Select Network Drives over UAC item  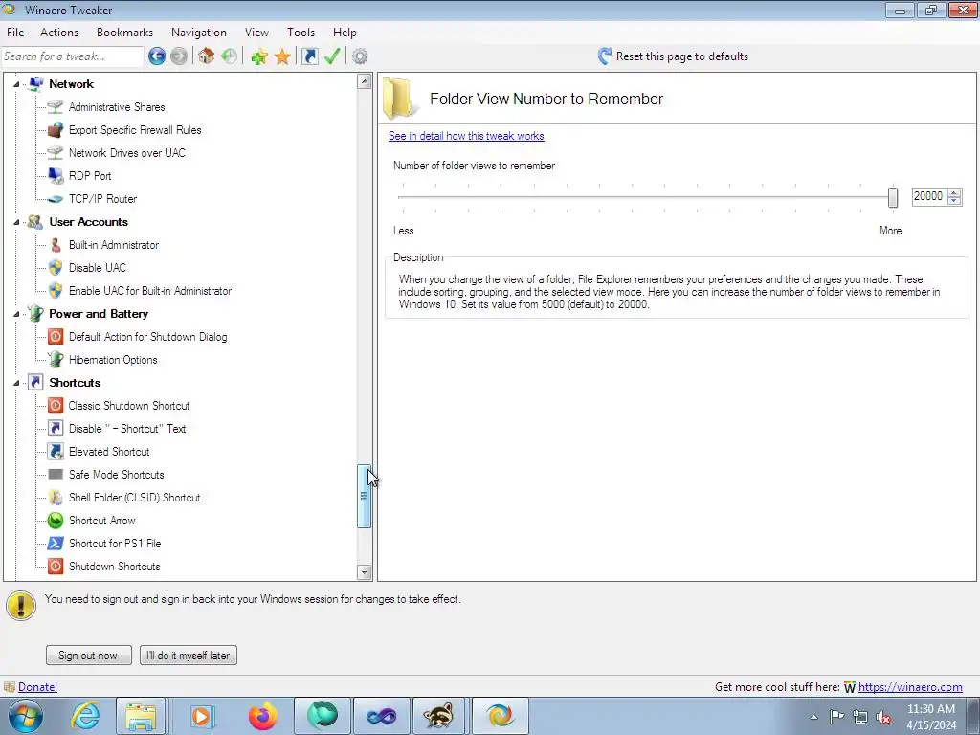click(127, 153)
